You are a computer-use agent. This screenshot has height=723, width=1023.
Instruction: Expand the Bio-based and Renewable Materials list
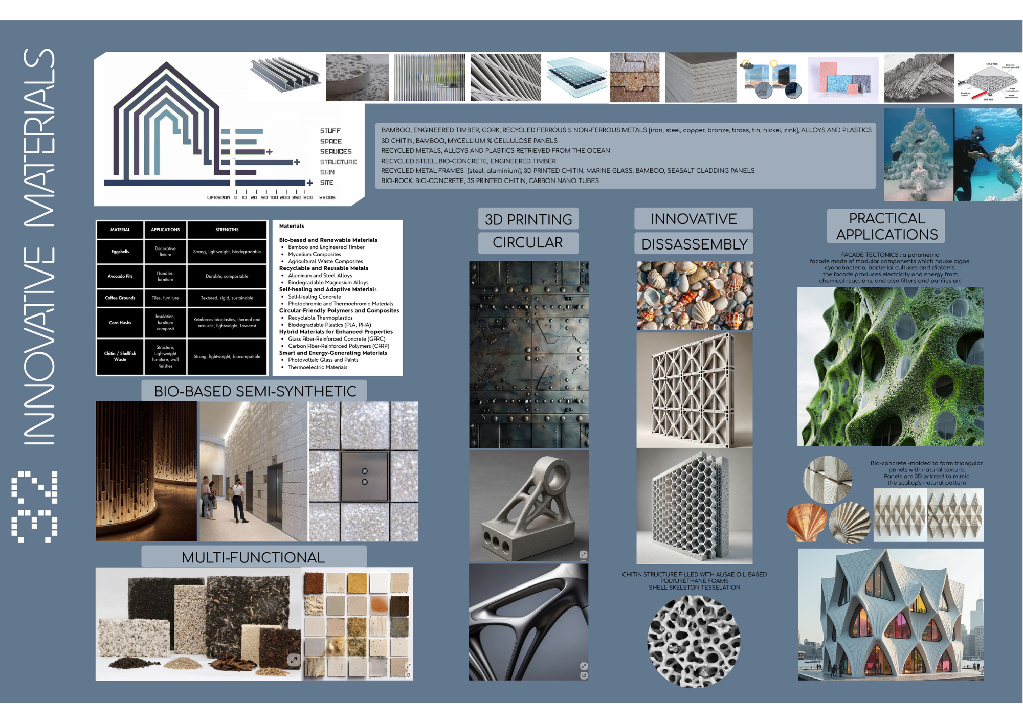(328, 240)
